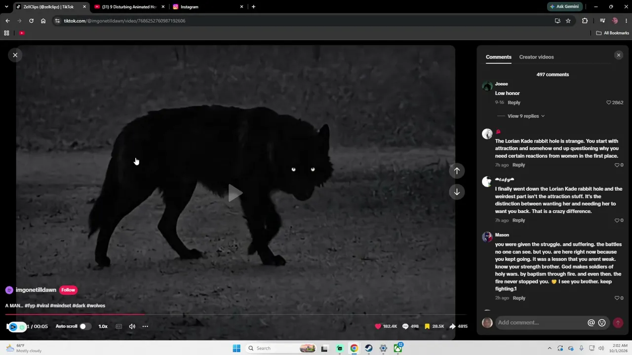The height and width of the screenshot is (355, 632).
Task: Toggle the captions button
Action: pos(118,326)
